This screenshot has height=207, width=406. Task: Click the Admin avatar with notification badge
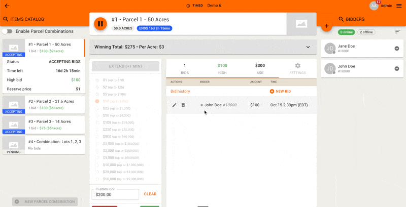pyautogui.click(x=375, y=6)
